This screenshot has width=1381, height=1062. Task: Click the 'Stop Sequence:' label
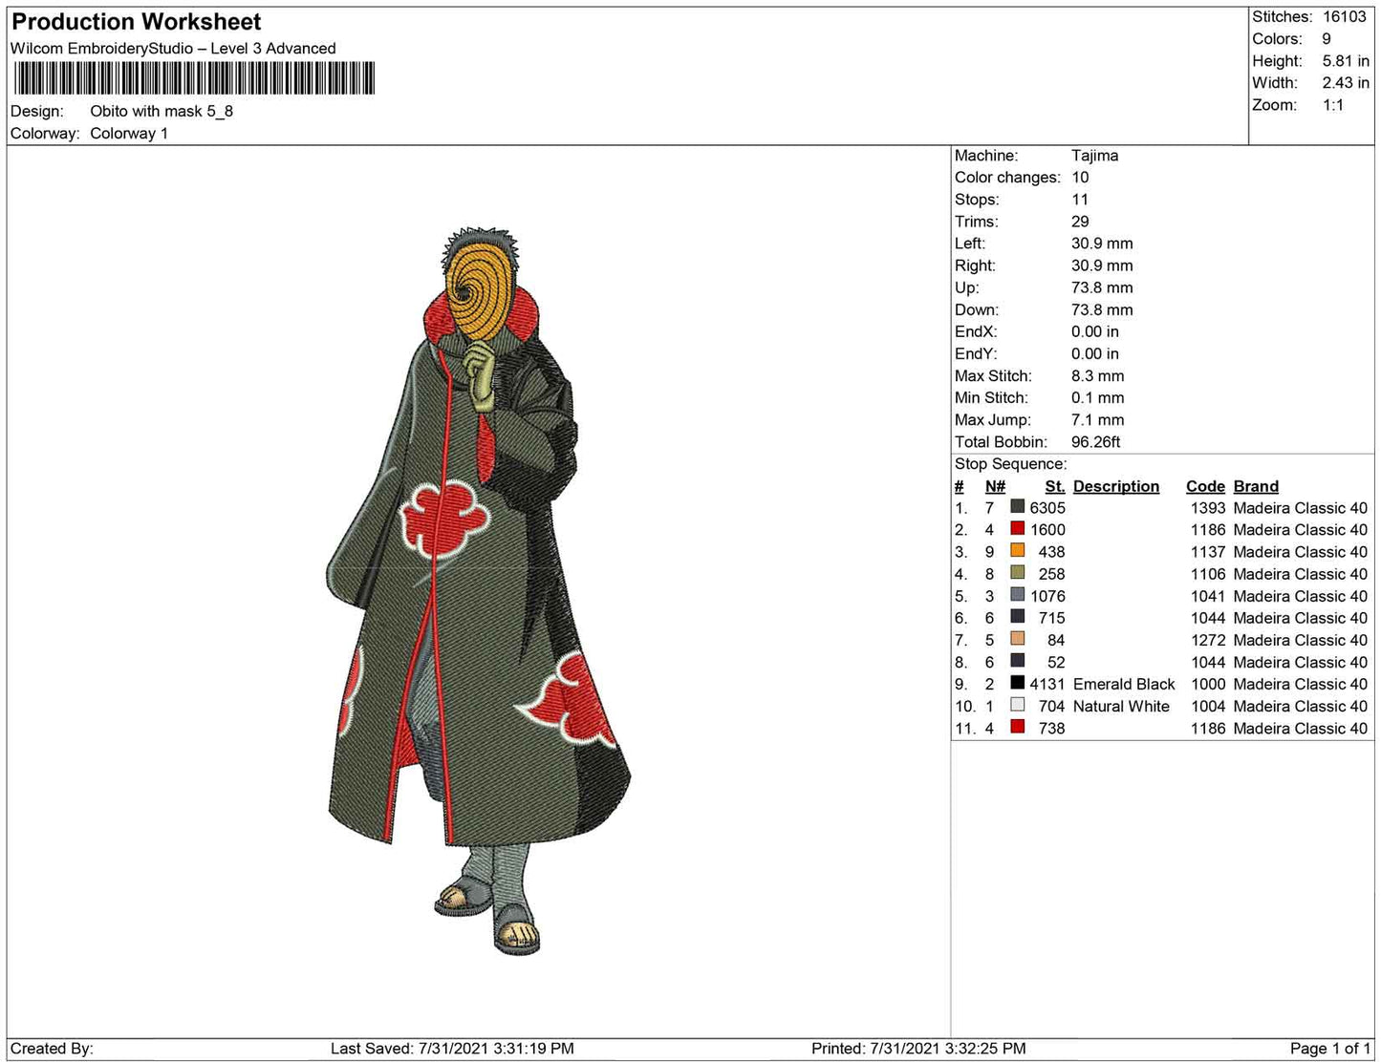point(1010,464)
